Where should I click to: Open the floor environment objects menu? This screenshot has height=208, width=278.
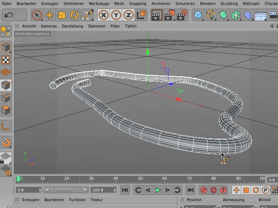[260, 16]
